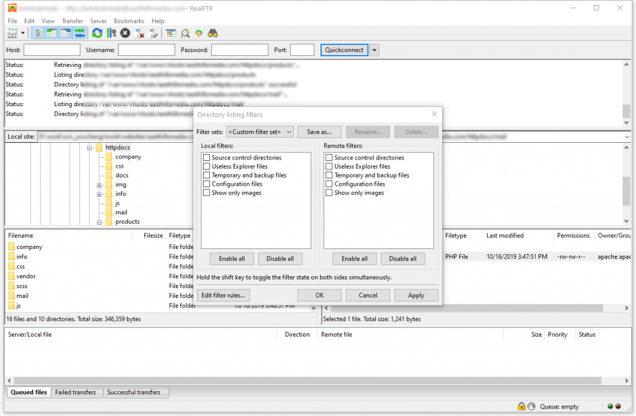Expand the img folder in local tree
Screen dimensions: 636x416
point(99,185)
